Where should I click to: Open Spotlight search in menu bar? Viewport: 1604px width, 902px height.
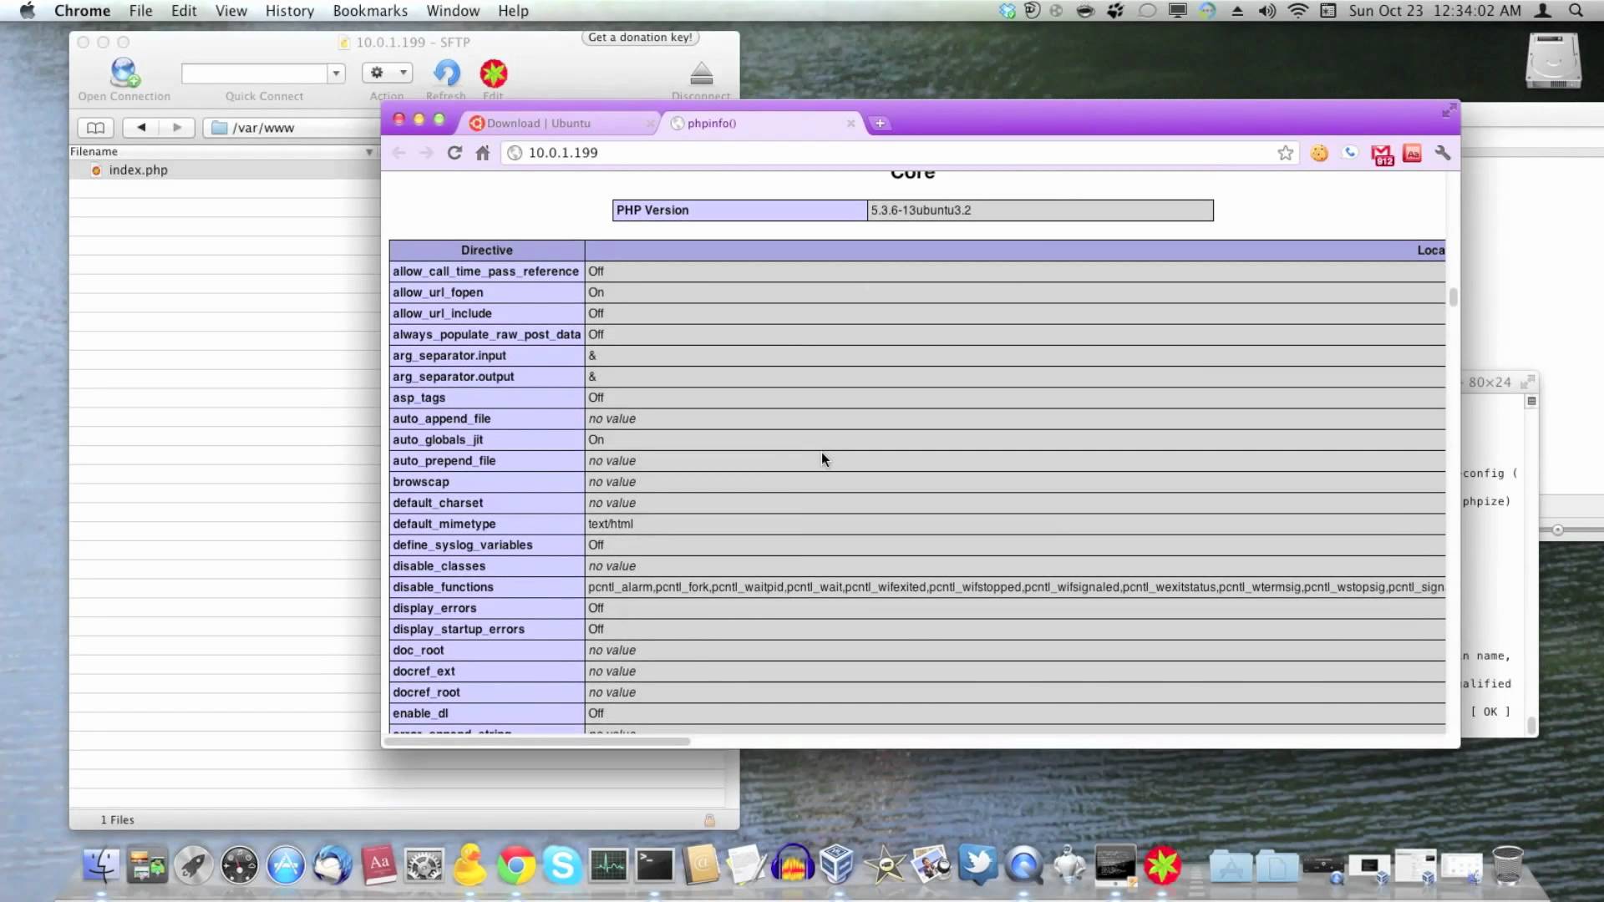tap(1576, 11)
